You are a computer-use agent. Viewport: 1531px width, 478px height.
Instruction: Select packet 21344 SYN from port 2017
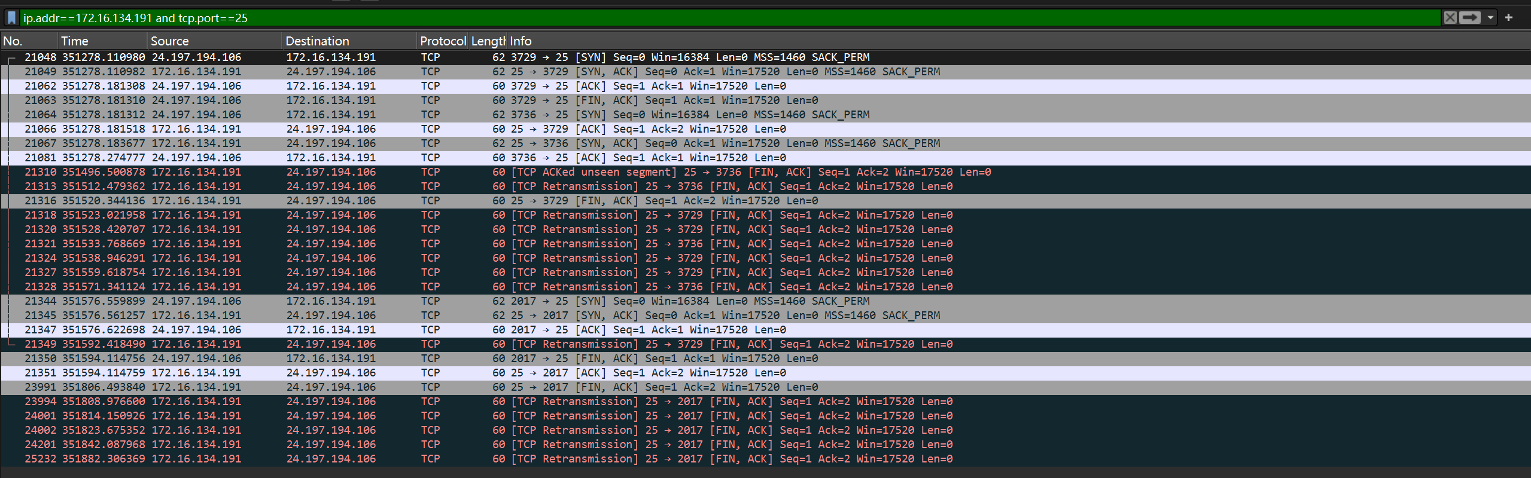[765, 301]
